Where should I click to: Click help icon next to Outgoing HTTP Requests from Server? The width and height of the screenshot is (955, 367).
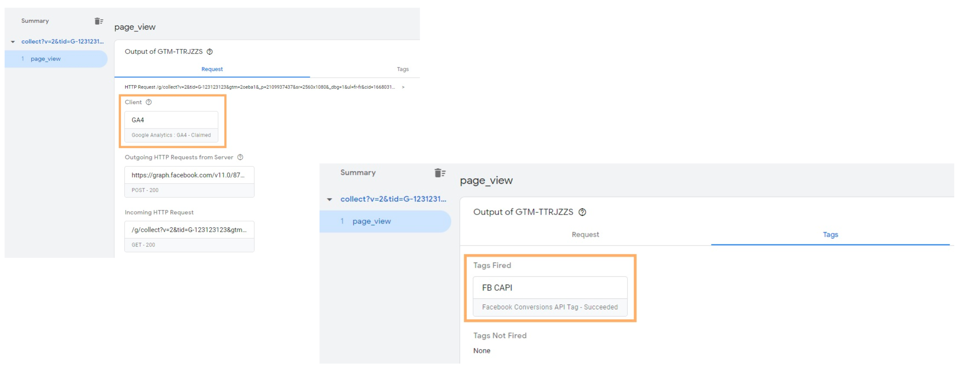(x=240, y=157)
